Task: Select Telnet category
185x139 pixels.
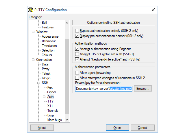Action: (46, 74)
